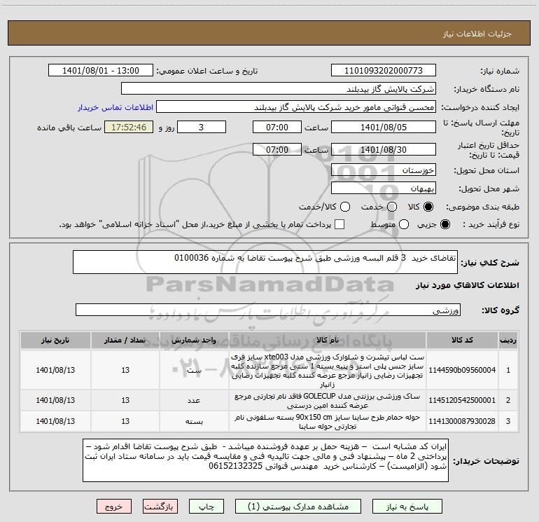539x522 pixels.
Task: Select the کالا radio button
Action: click(x=428, y=207)
